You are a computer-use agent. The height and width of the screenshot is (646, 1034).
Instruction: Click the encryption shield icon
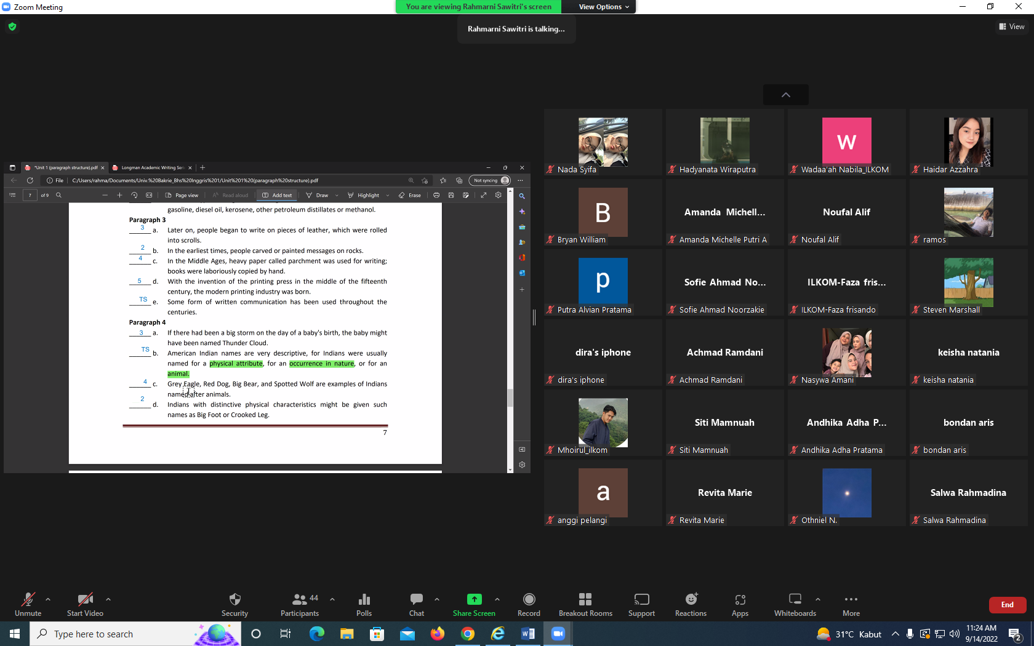pyautogui.click(x=12, y=26)
